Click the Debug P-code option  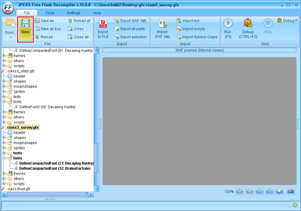pyautogui.click(x=288, y=21)
